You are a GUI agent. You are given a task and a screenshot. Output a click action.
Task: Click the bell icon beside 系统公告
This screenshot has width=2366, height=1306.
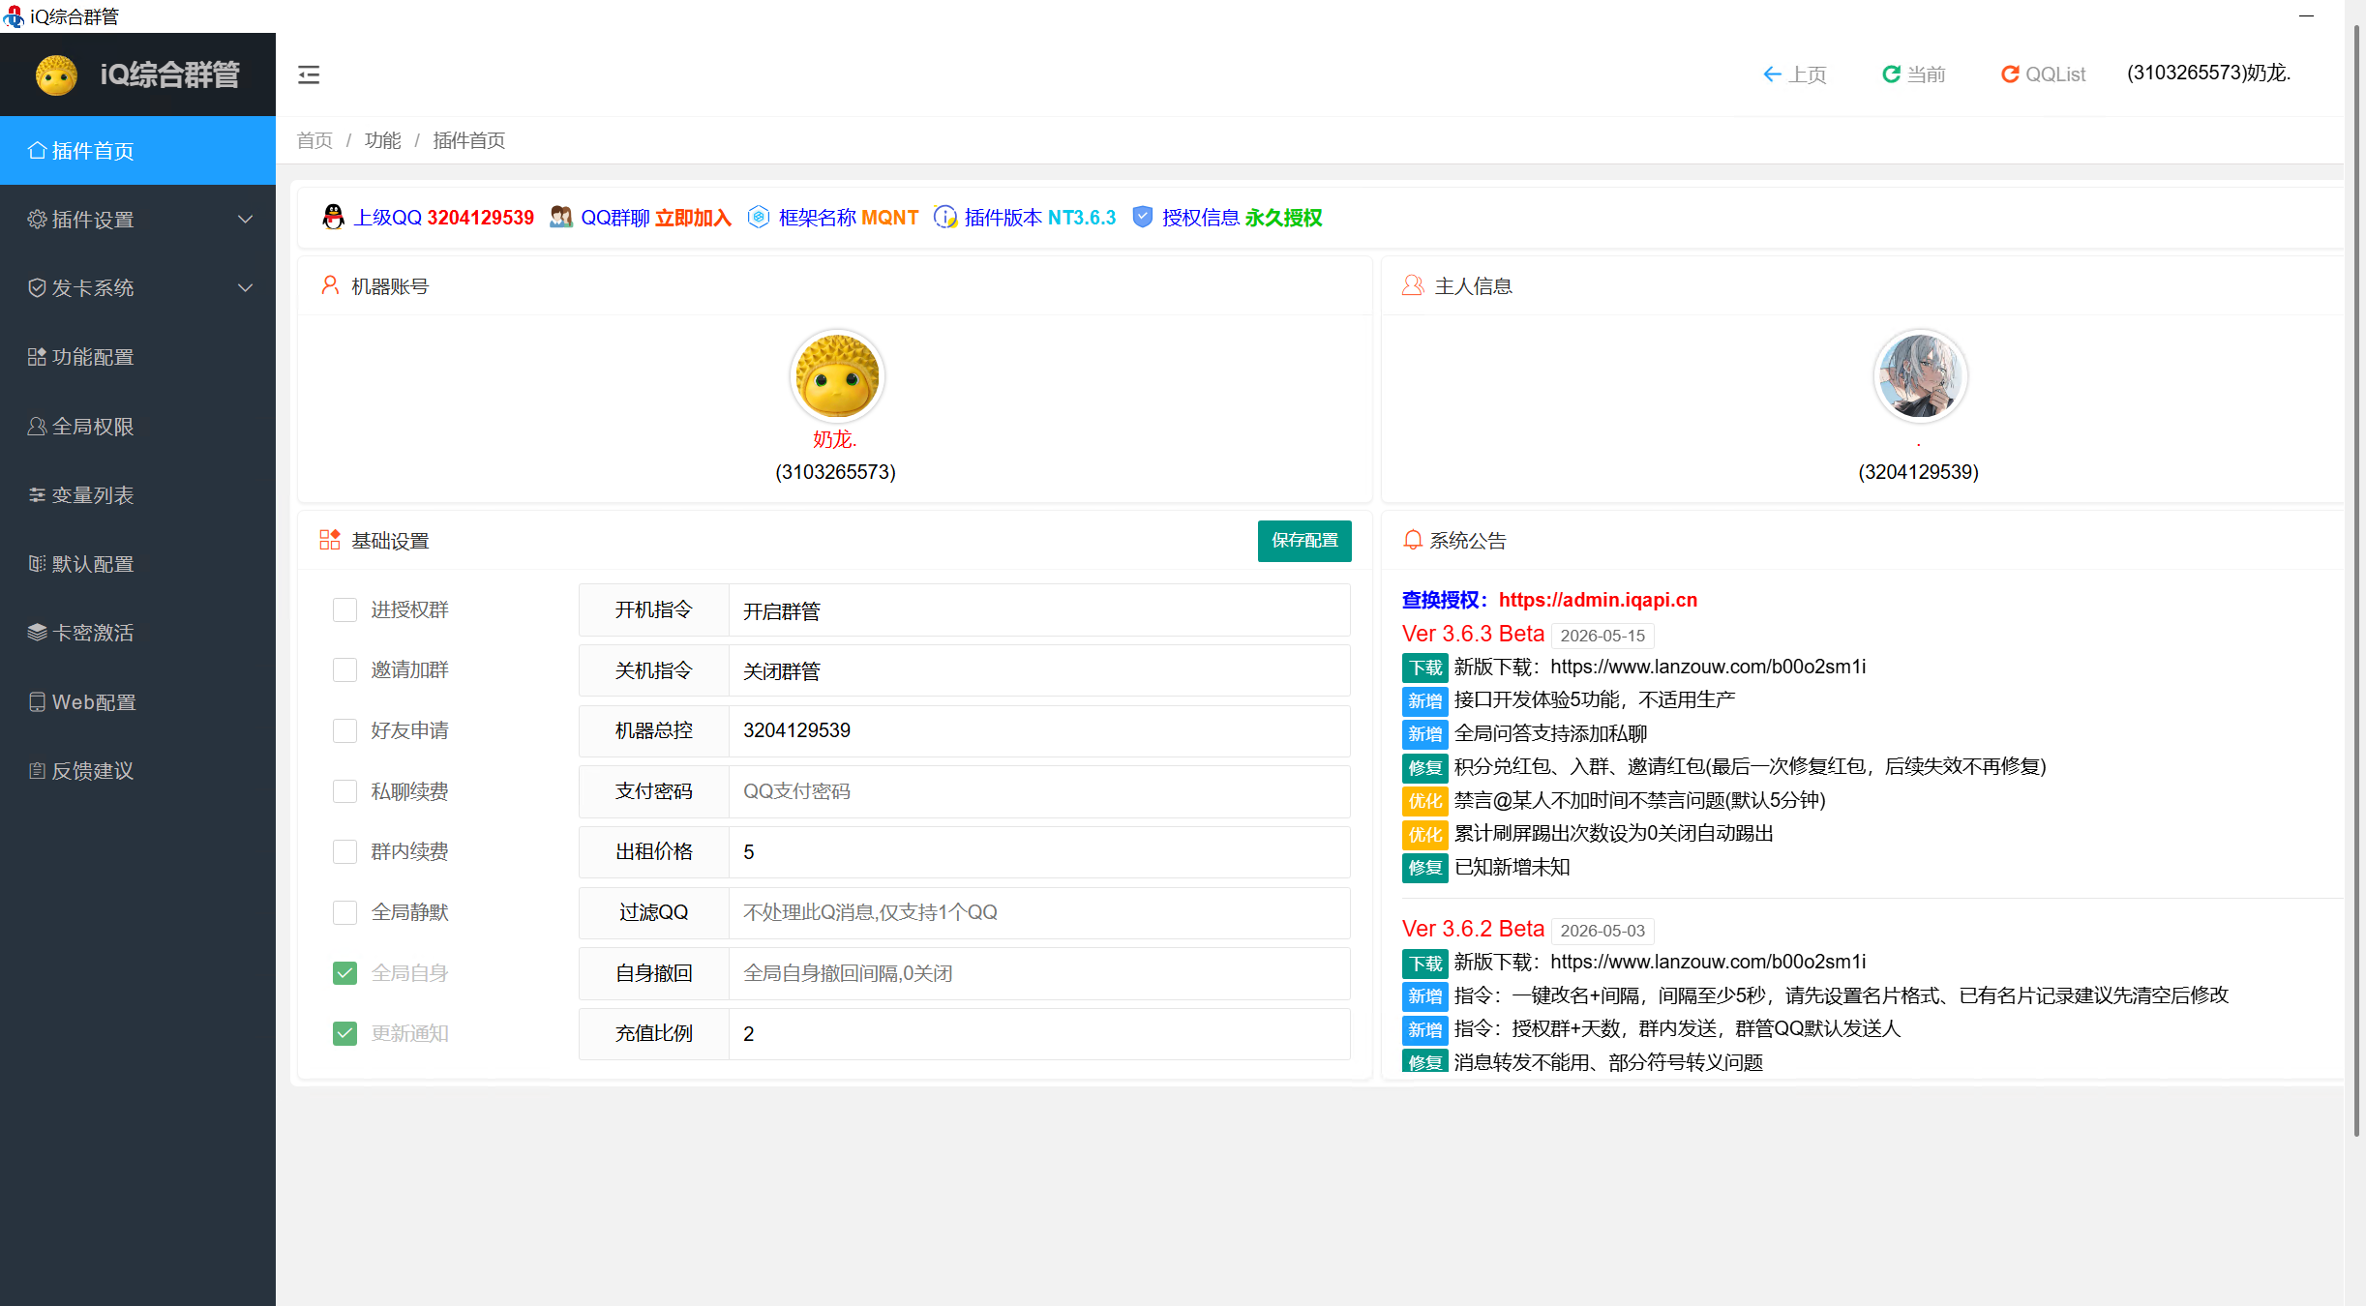coord(1413,540)
